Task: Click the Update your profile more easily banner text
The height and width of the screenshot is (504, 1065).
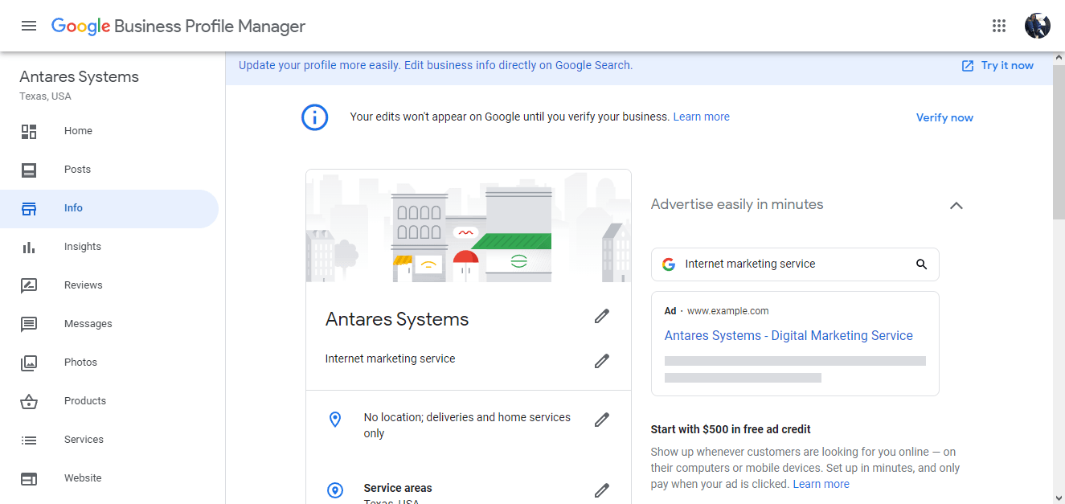Action: pos(436,66)
